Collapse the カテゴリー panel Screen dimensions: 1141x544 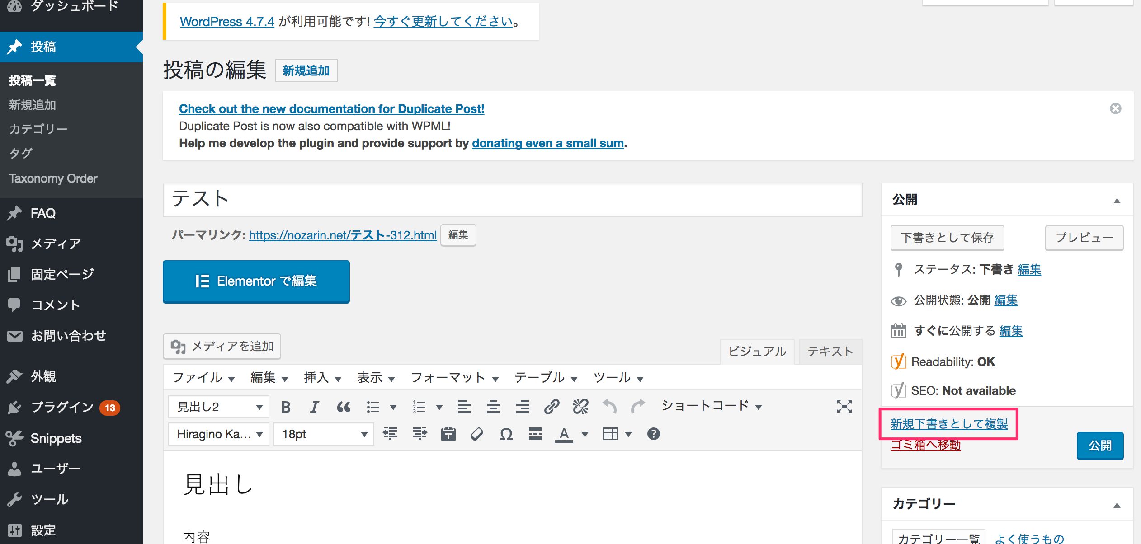click(1117, 505)
